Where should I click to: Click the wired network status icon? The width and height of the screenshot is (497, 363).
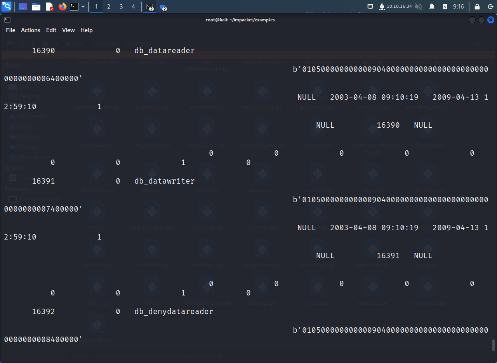(370, 7)
